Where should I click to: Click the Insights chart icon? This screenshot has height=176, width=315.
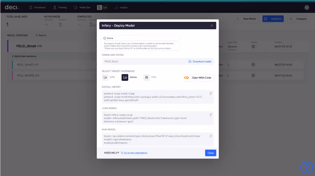[116, 8]
